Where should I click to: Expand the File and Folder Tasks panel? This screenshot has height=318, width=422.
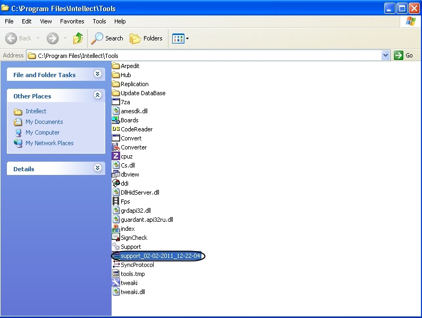coord(97,74)
